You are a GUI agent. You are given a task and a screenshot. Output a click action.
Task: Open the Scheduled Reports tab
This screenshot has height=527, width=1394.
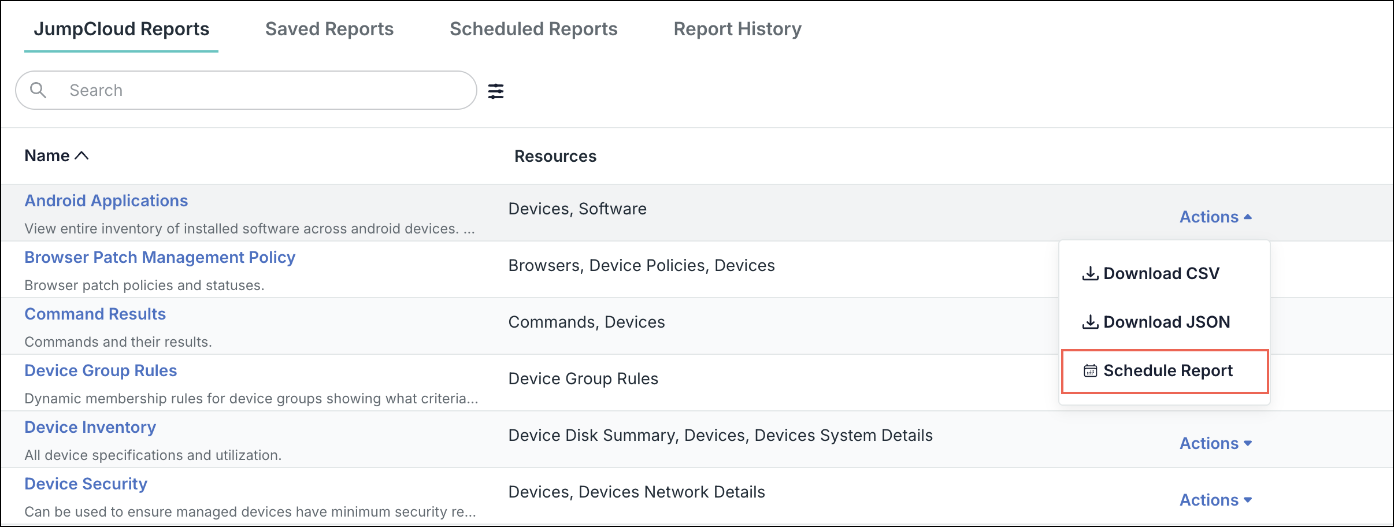click(x=533, y=29)
